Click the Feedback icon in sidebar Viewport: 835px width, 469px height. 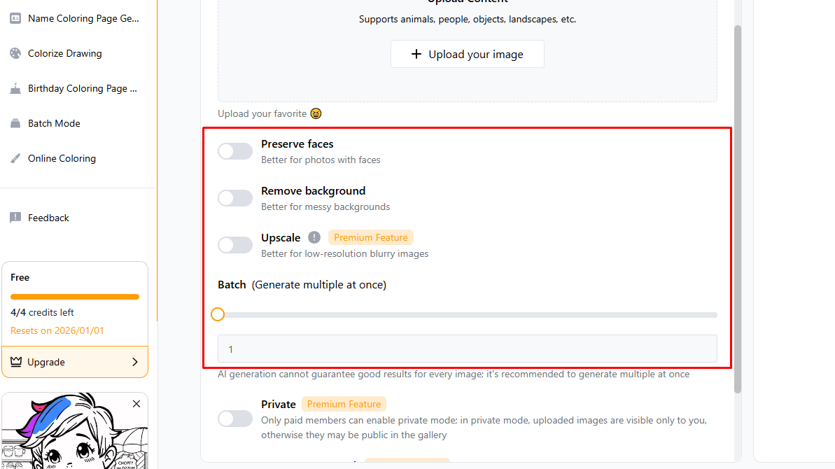tap(15, 218)
